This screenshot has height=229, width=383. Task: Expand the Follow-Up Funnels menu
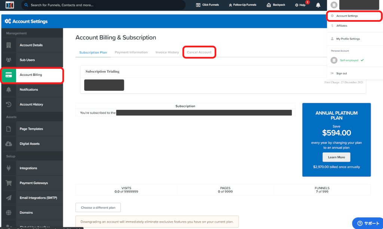tap(242, 5)
